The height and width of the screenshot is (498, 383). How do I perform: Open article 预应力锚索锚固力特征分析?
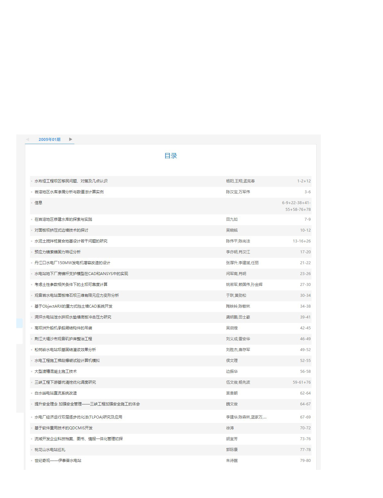tap(57, 252)
